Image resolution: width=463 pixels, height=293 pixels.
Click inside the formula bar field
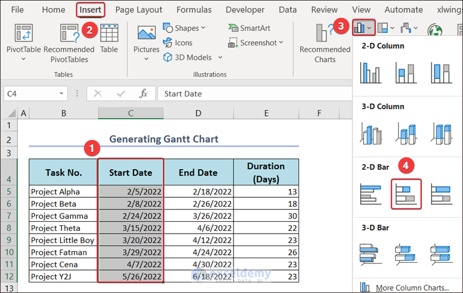(253, 94)
